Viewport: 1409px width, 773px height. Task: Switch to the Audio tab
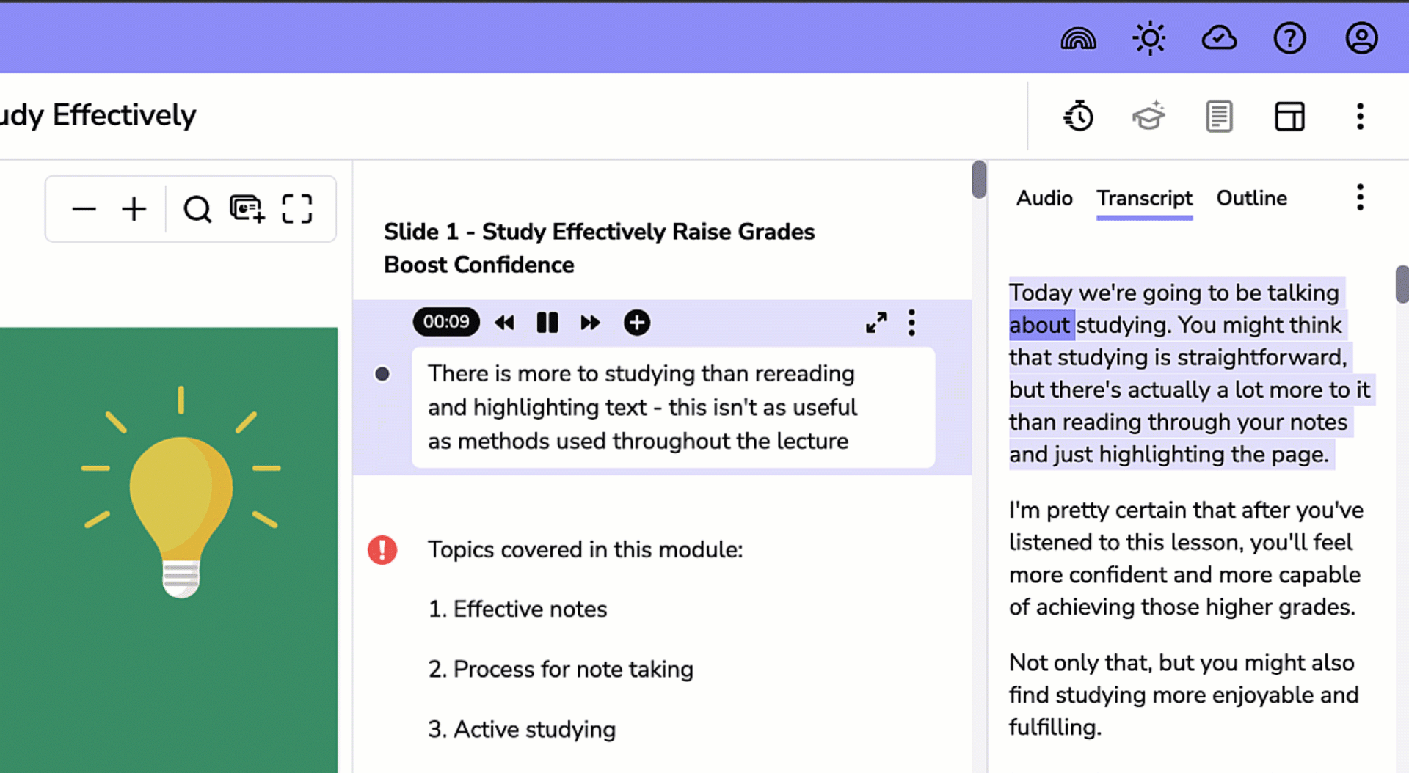pos(1044,198)
